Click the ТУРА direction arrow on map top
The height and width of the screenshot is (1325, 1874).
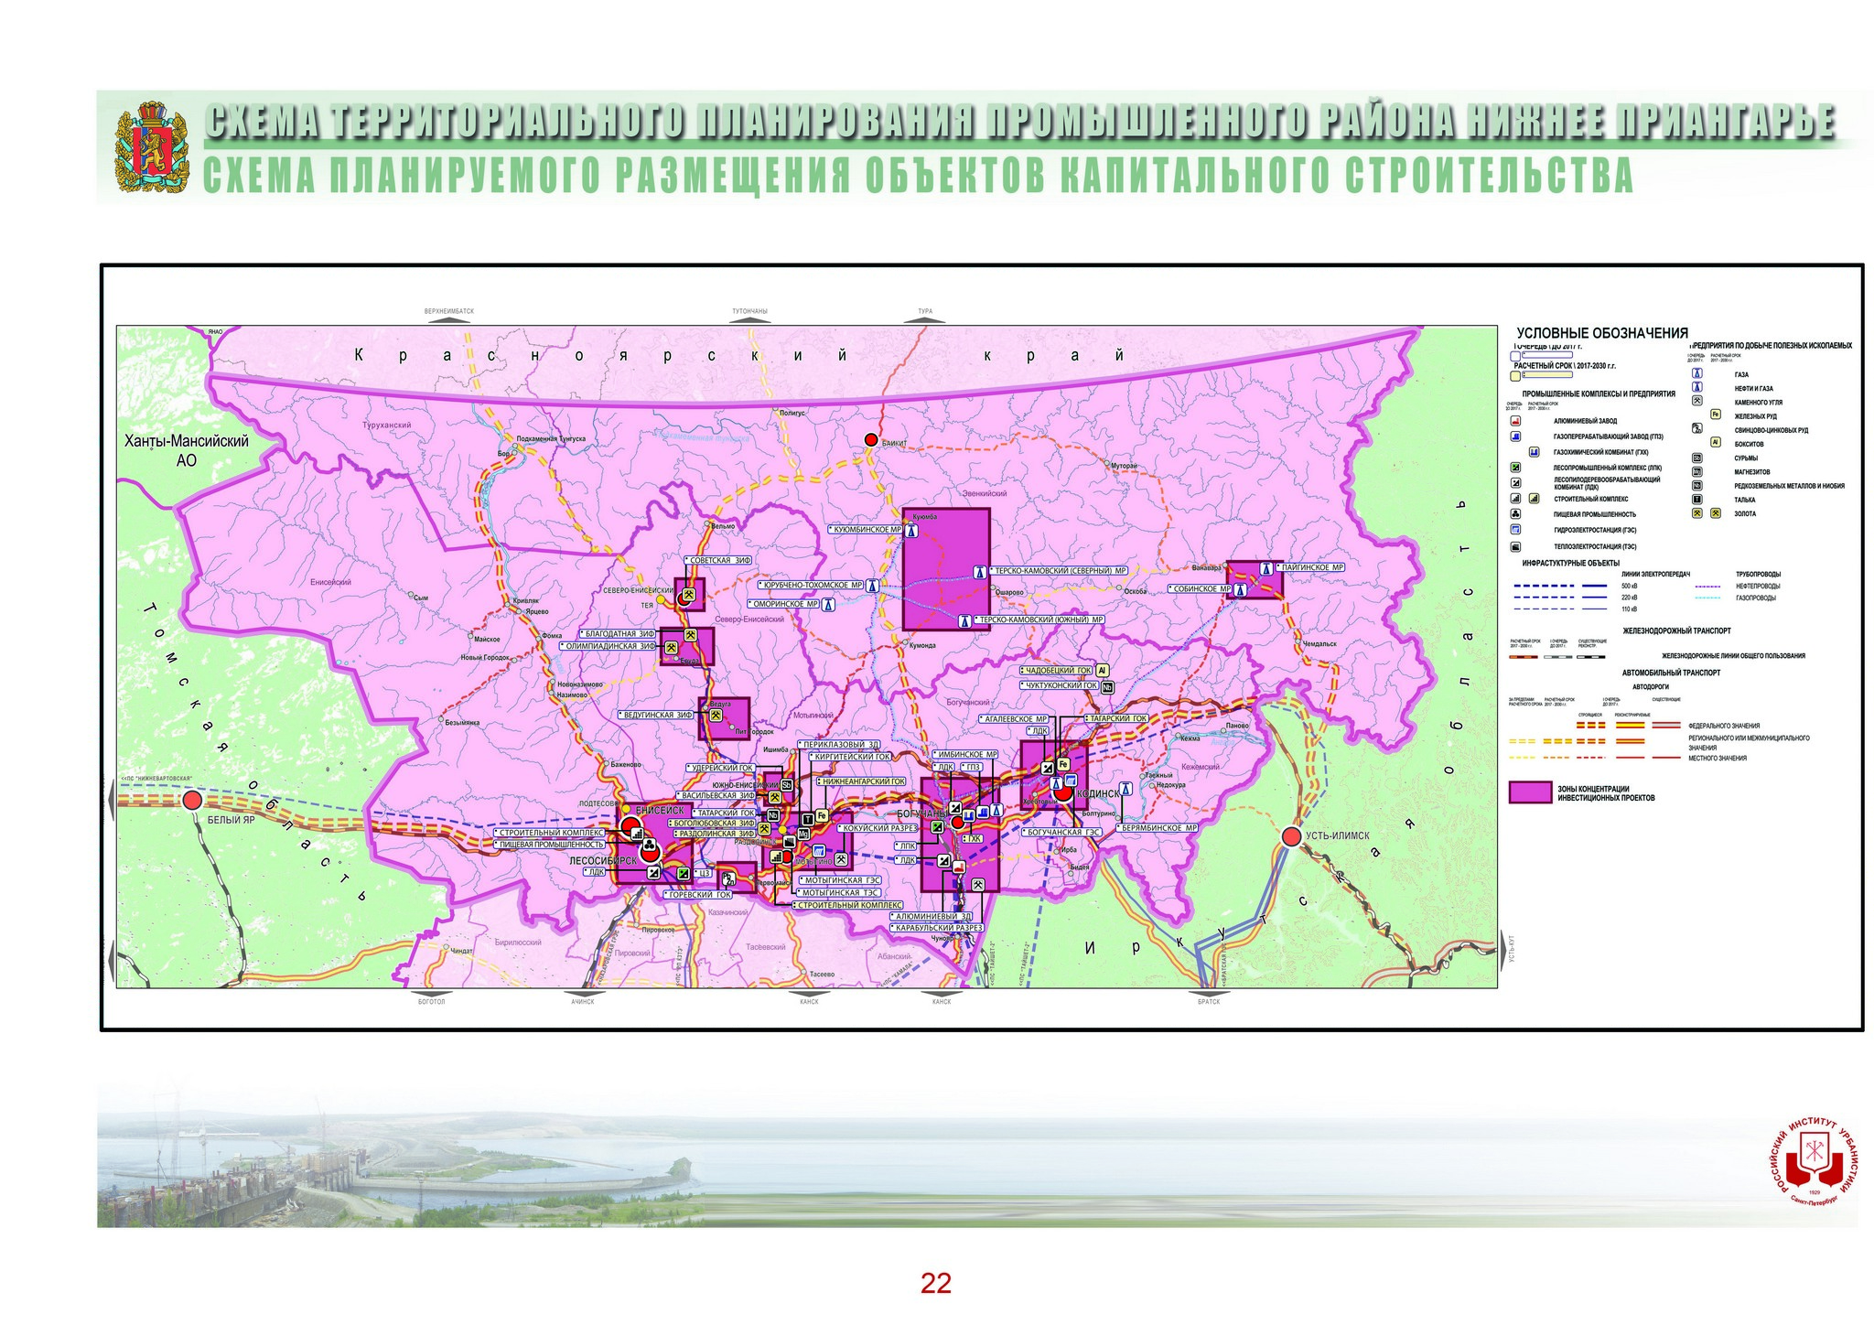[x=925, y=320]
